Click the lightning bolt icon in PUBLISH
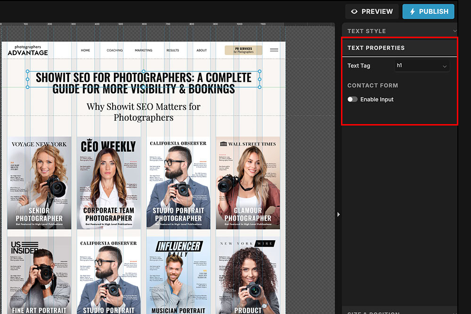The width and height of the screenshot is (471, 314). click(413, 11)
